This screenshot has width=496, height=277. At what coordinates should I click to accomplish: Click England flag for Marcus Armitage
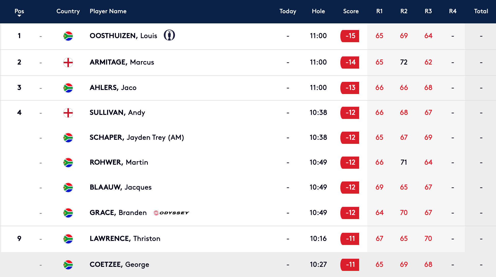coord(68,63)
